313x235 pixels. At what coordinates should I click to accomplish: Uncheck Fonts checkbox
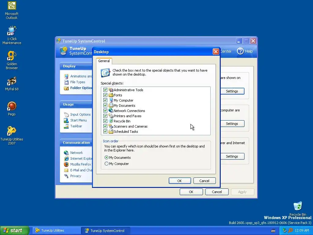point(105,95)
